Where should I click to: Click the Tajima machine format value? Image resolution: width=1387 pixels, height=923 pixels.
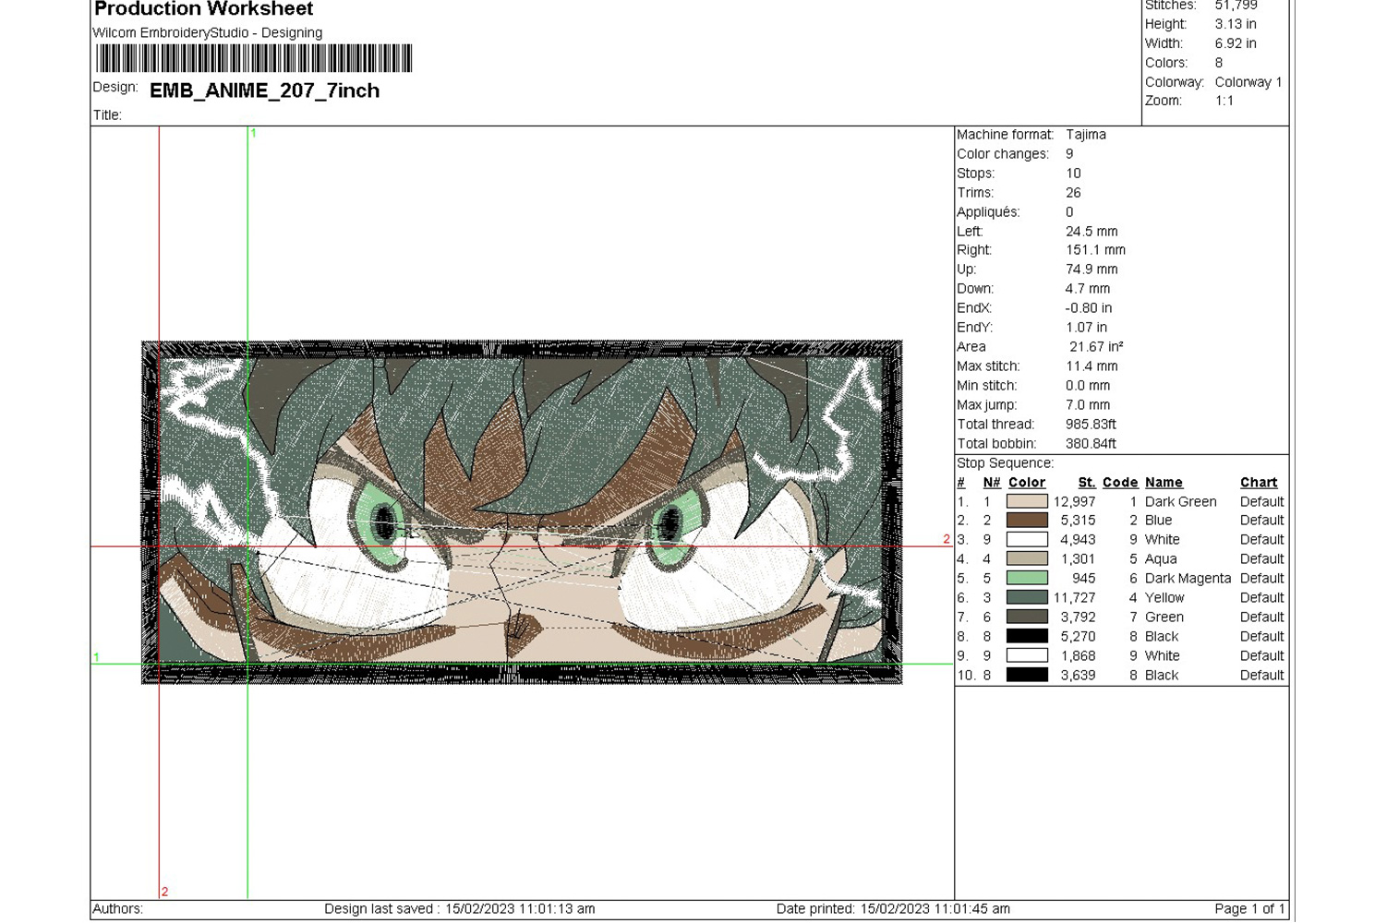[x=1085, y=135]
